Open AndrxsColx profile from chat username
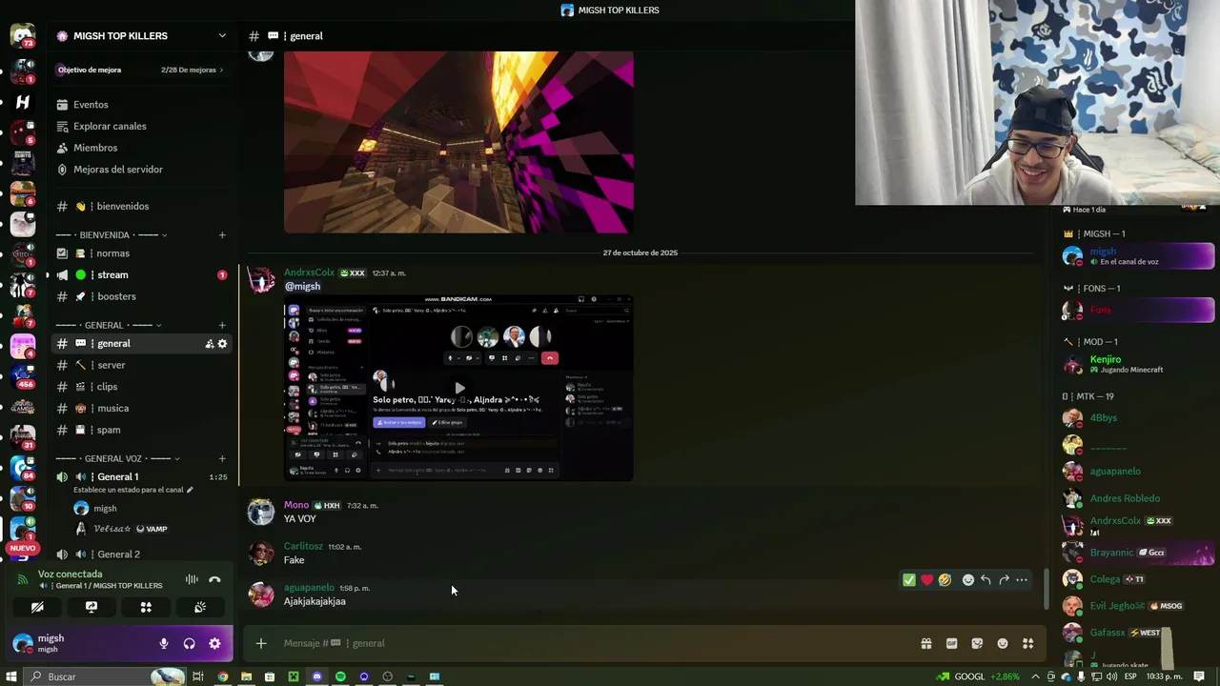1220x686 pixels. click(x=309, y=272)
